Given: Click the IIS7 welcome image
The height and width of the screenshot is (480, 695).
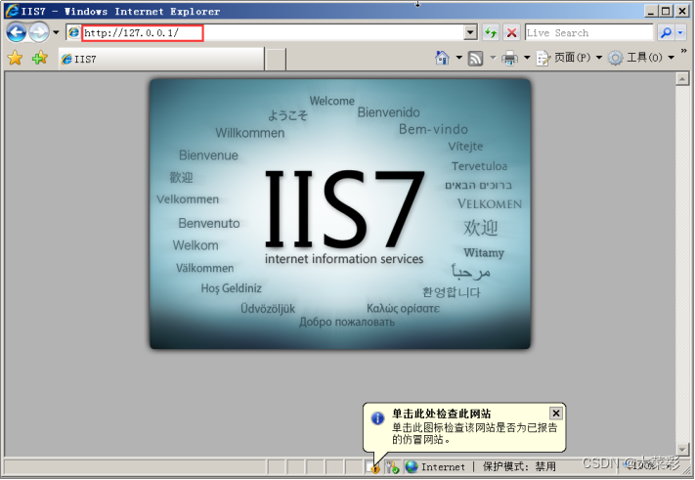Looking at the screenshot, I should (x=340, y=214).
